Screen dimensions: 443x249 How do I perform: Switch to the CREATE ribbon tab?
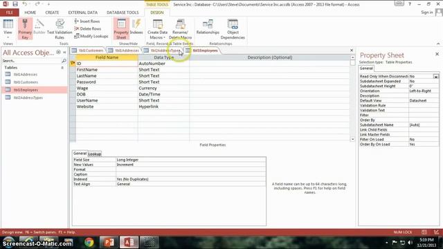pyautogui.click(x=52, y=12)
